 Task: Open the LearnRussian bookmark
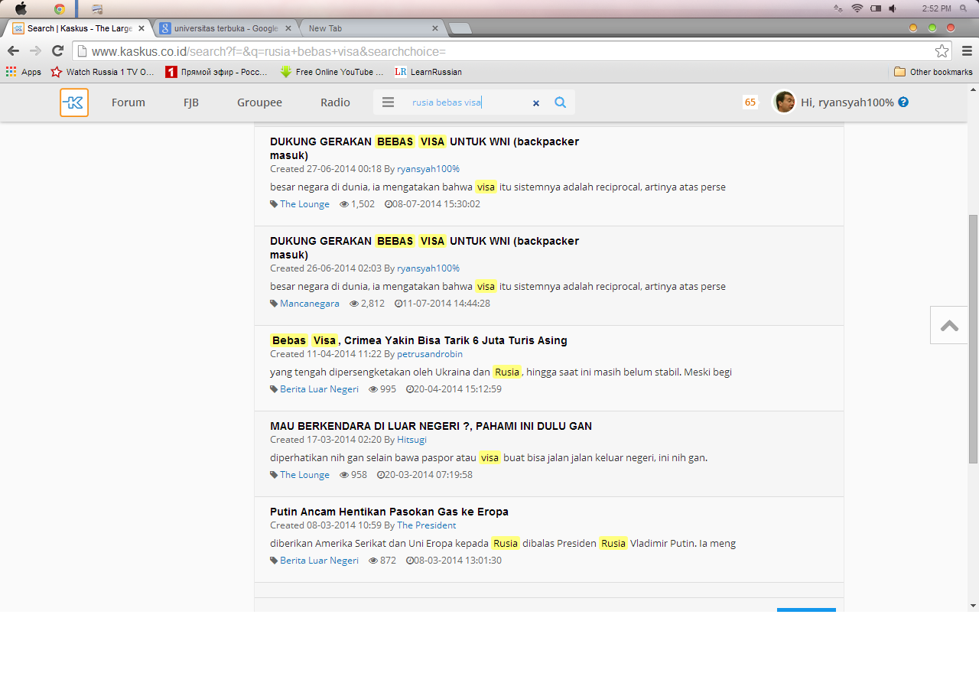428,72
